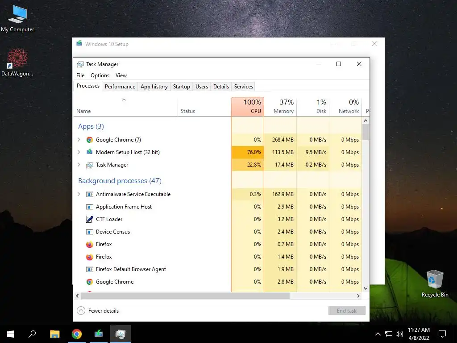Viewport: 457px width, 343px height.
Task: Sort by the Memory column header
Action: point(280,107)
